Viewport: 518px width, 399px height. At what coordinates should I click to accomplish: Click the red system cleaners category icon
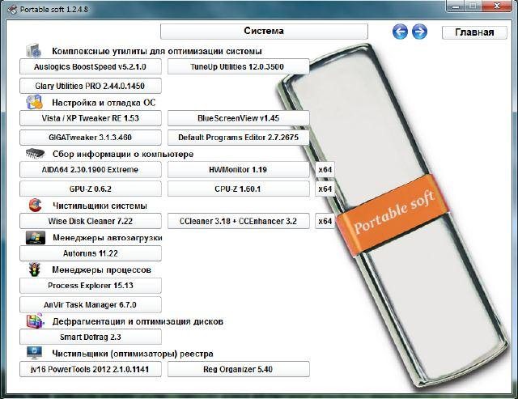click(x=34, y=205)
